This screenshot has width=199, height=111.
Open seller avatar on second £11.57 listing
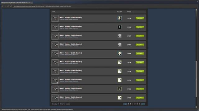click(x=119, y=45)
